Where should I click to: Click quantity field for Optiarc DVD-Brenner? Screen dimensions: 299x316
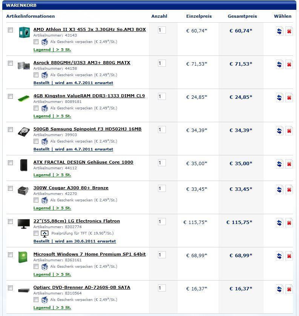(162, 288)
